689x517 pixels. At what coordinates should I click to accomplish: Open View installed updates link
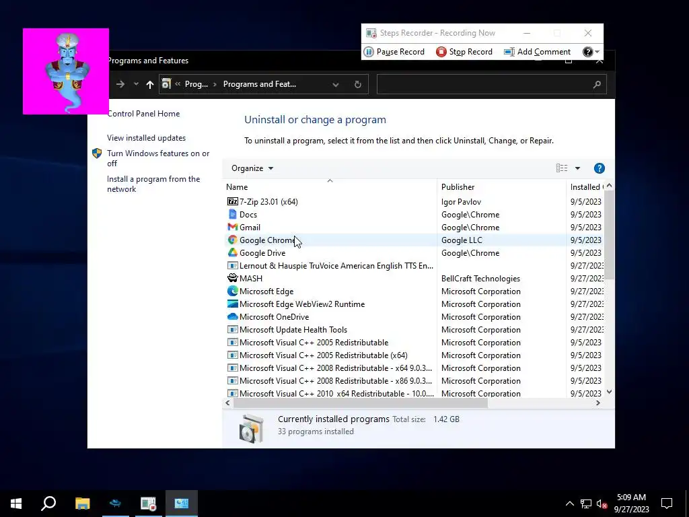[146, 138]
